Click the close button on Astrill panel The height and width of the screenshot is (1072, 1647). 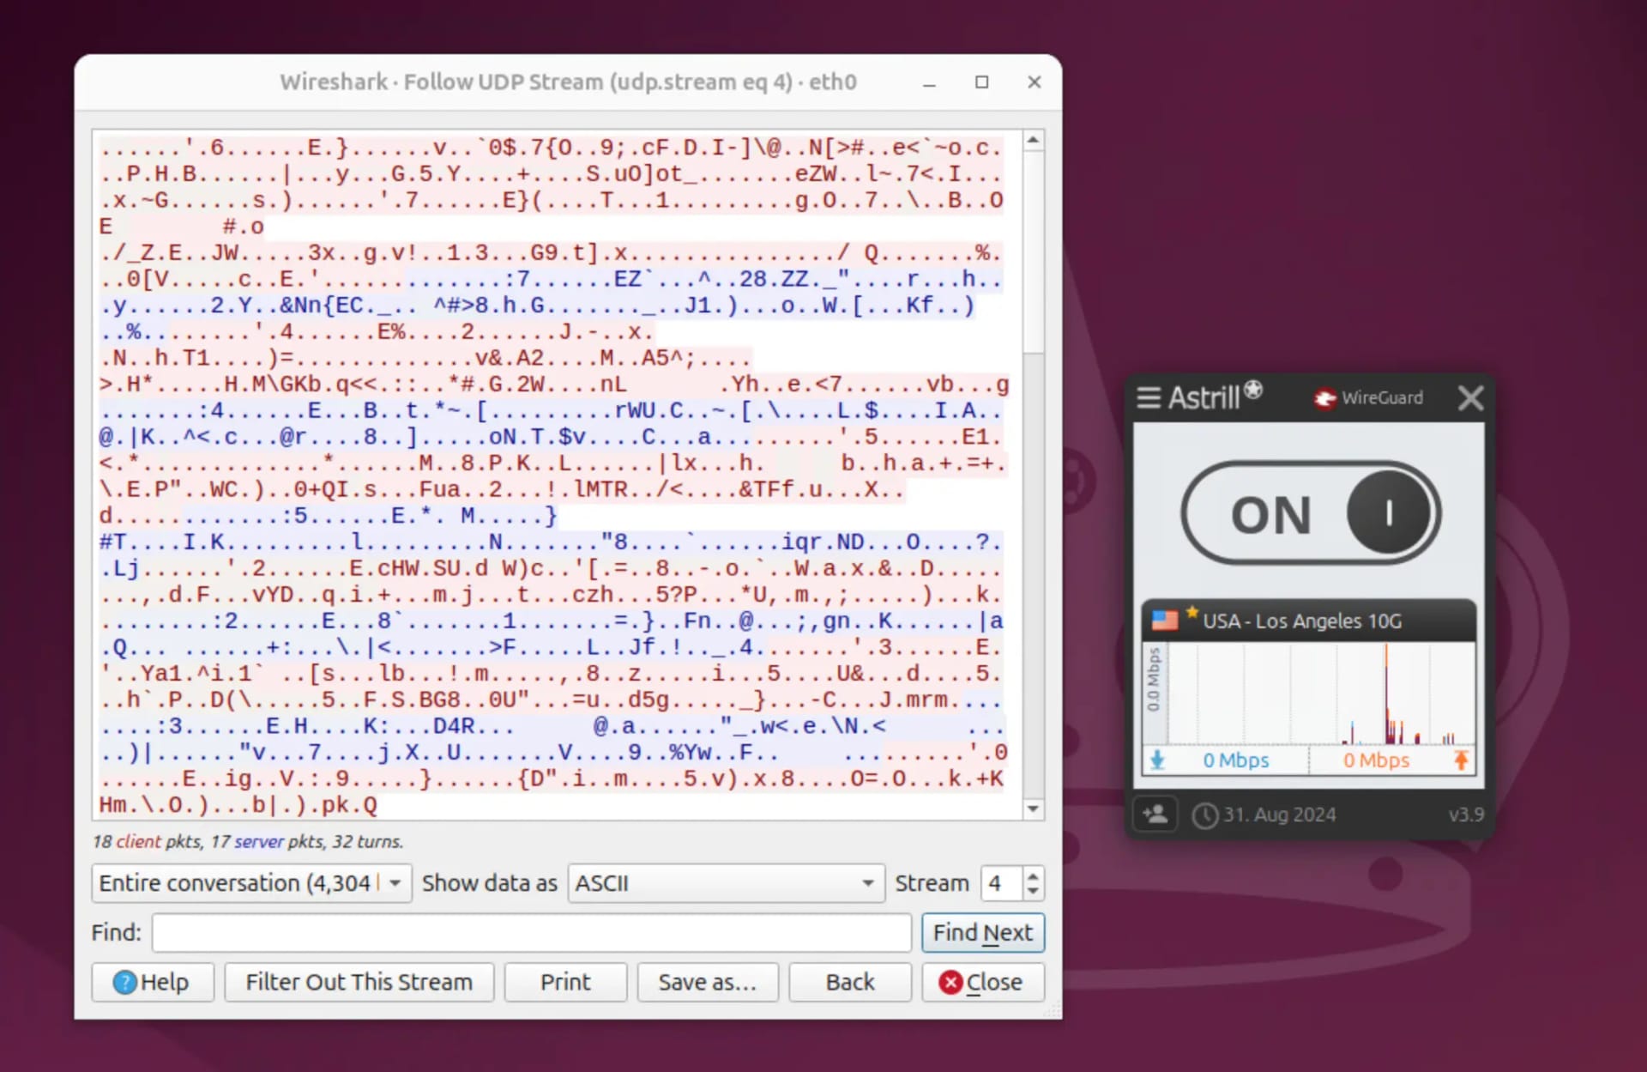coord(1469,397)
